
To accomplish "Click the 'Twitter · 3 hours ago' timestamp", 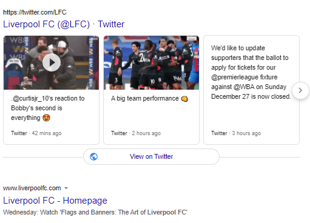I will point(236,133).
